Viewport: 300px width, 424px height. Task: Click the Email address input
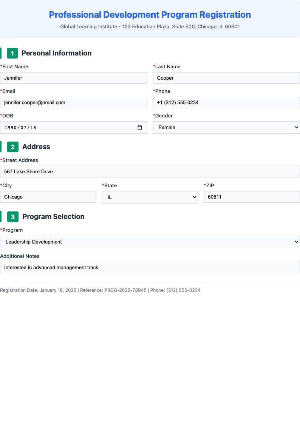(x=74, y=102)
